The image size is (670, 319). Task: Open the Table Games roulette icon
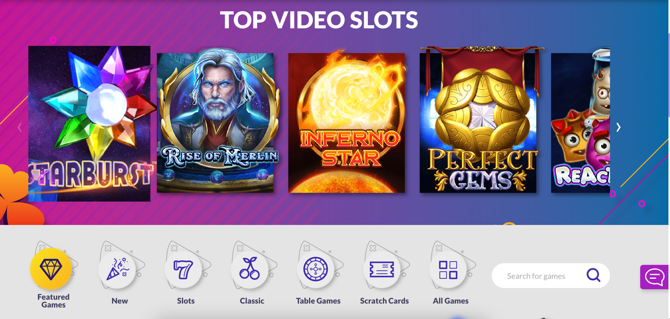pos(316,269)
